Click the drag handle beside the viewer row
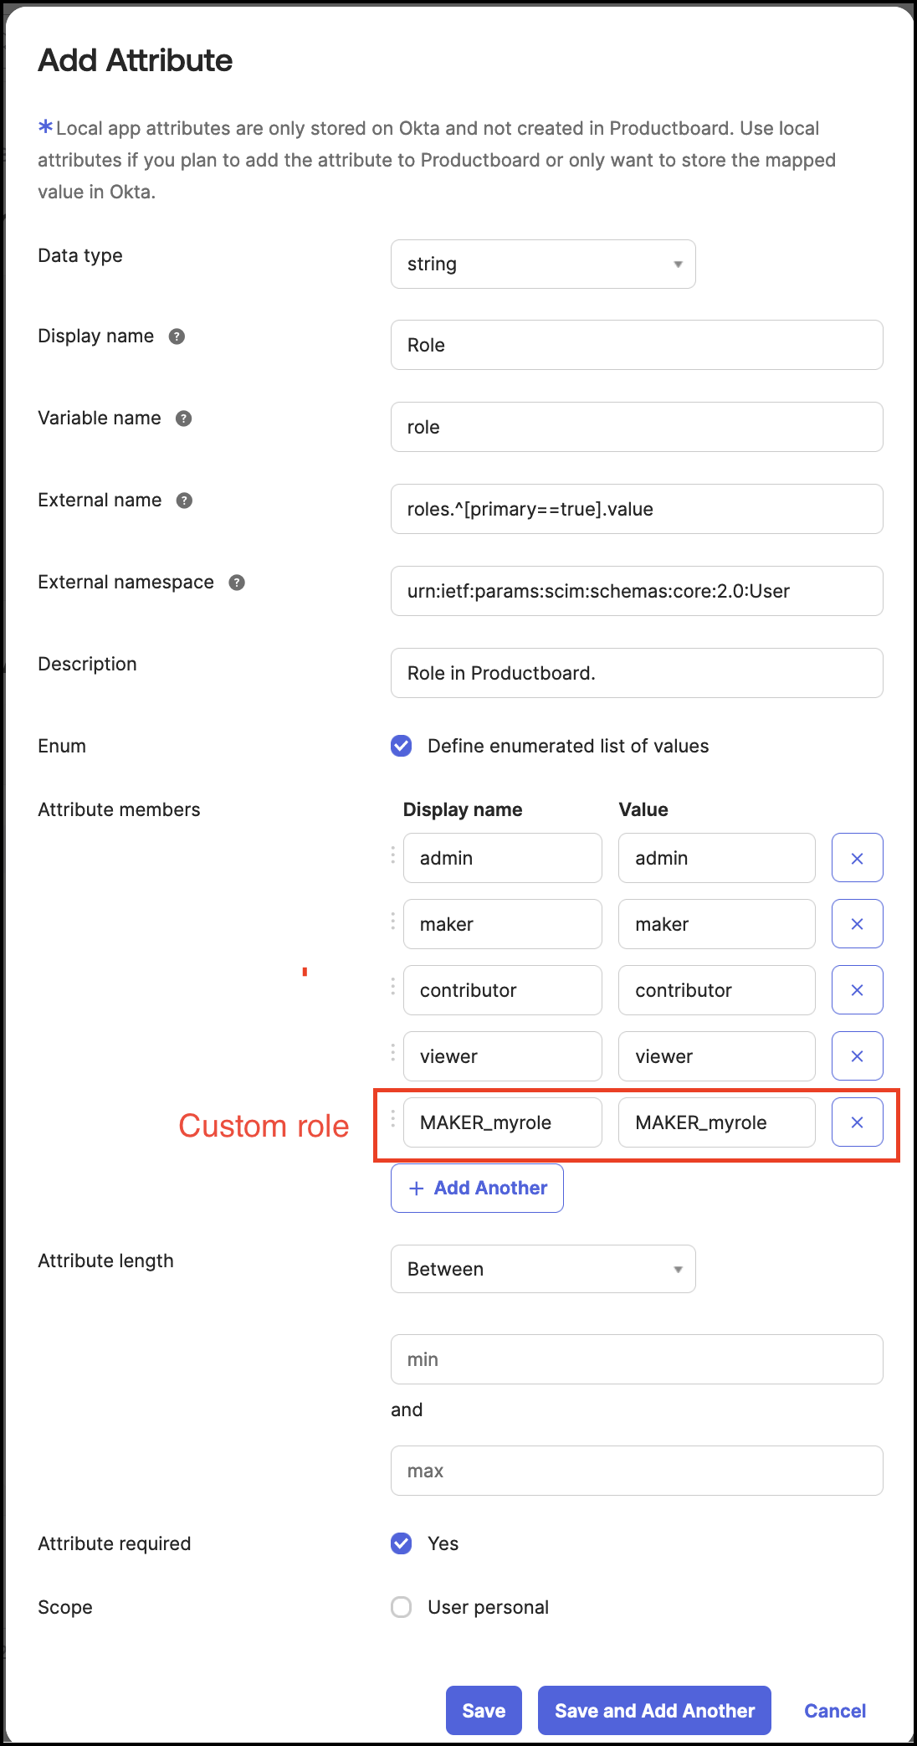917x1746 pixels. (393, 1053)
